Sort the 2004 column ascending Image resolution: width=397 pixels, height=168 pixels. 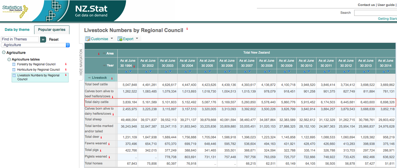click(186, 71)
